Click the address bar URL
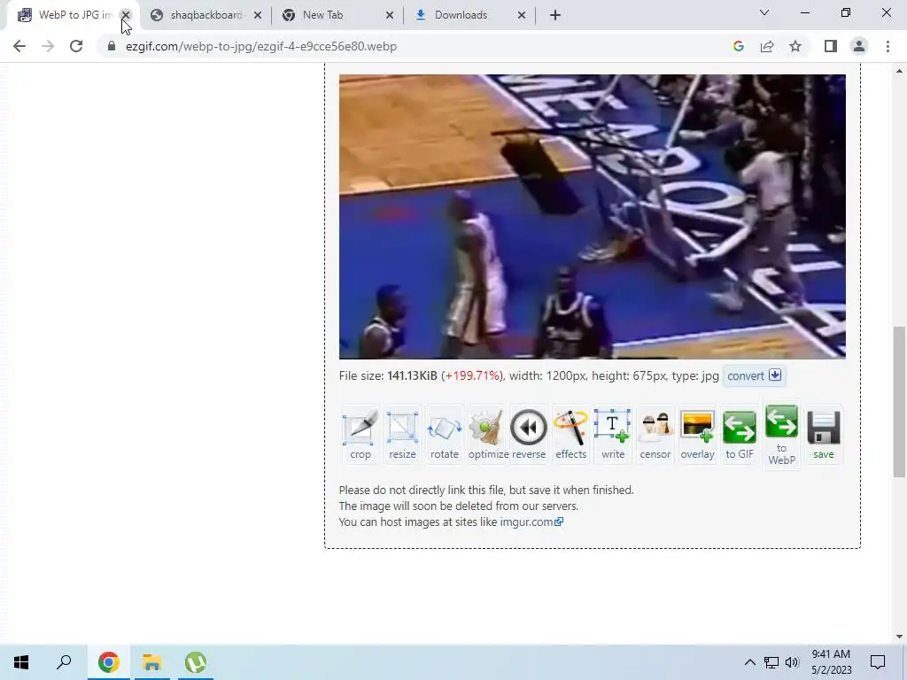The height and width of the screenshot is (680, 907). coord(261,46)
